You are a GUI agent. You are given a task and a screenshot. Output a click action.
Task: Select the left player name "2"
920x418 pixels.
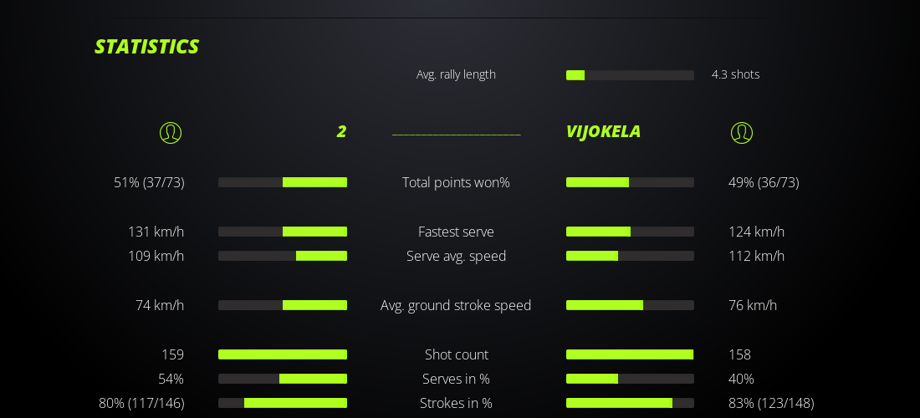coord(341,132)
